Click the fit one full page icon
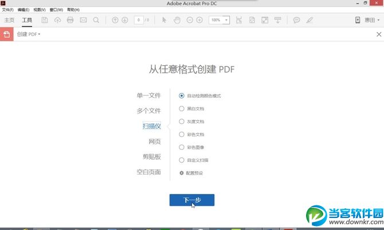 [252, 20]
